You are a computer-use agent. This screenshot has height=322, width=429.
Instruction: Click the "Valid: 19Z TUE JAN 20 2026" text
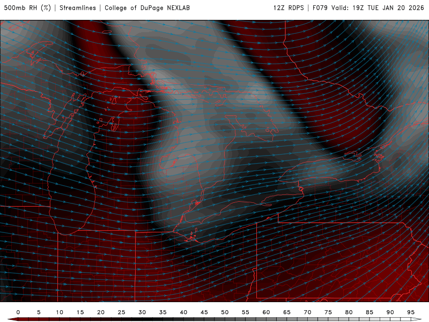[x=378, y=8]
